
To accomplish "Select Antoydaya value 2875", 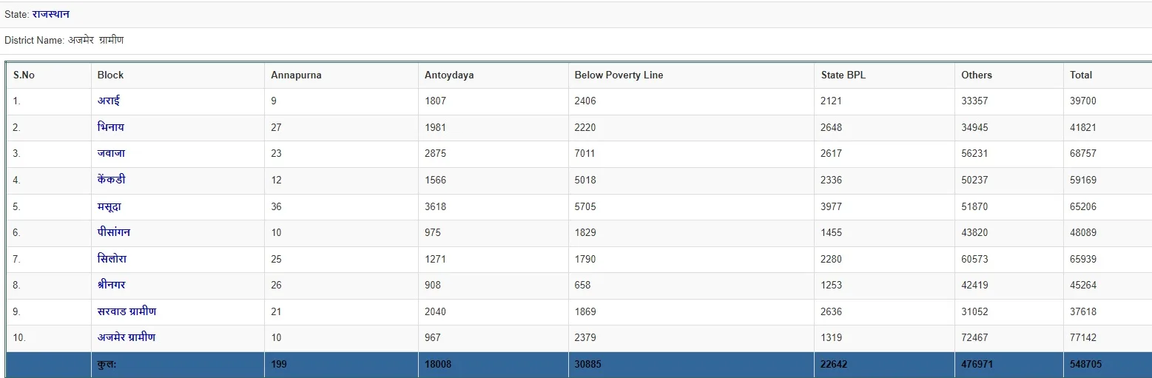I will click(x=436, y=154).
